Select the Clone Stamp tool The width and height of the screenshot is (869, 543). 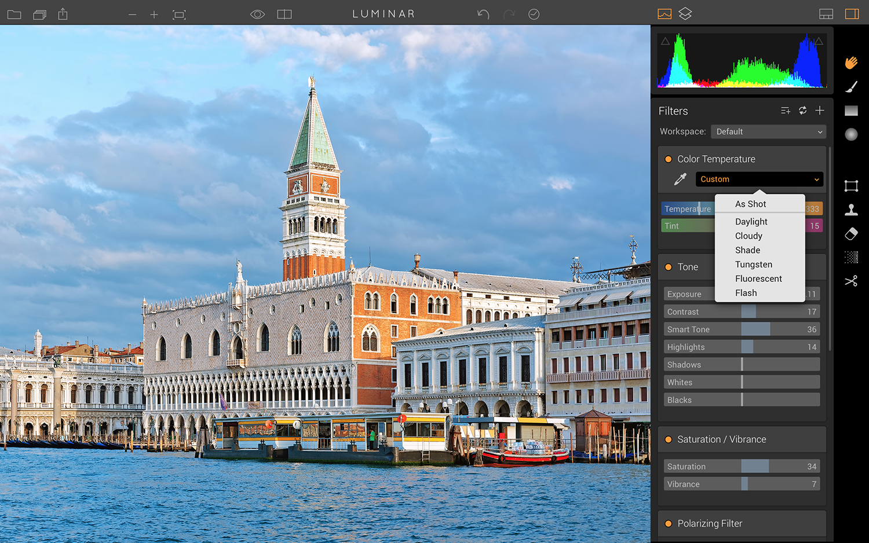pos(851,210)
